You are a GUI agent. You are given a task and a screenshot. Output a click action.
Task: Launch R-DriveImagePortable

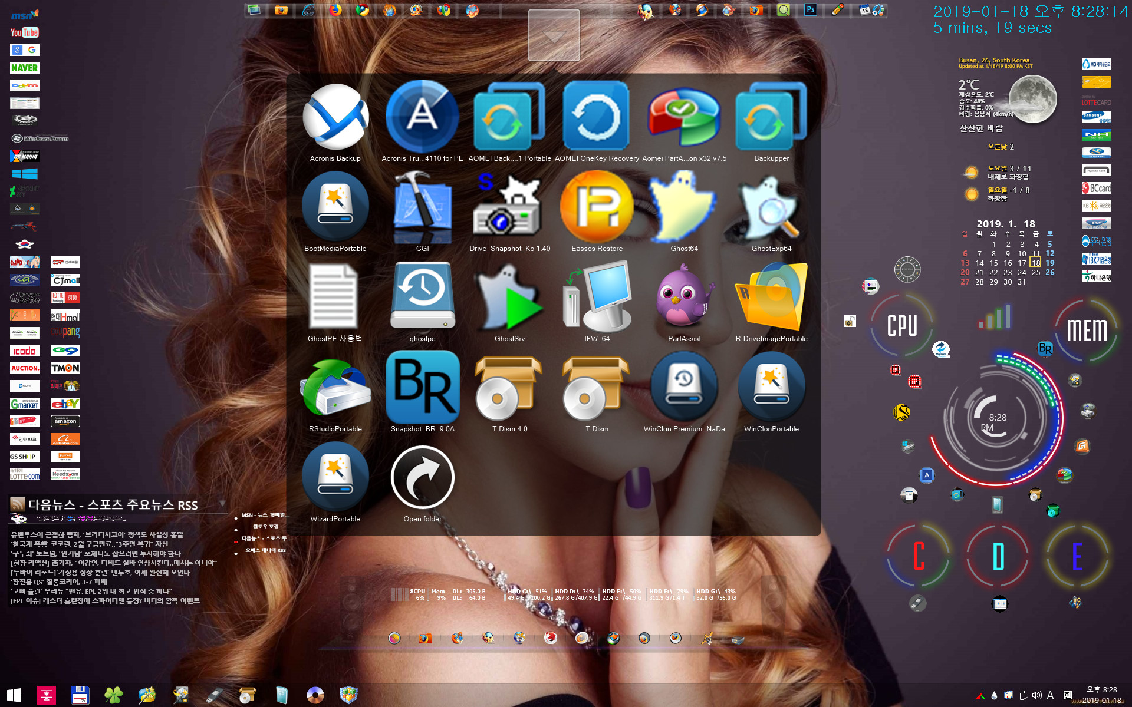coord(771,296)
